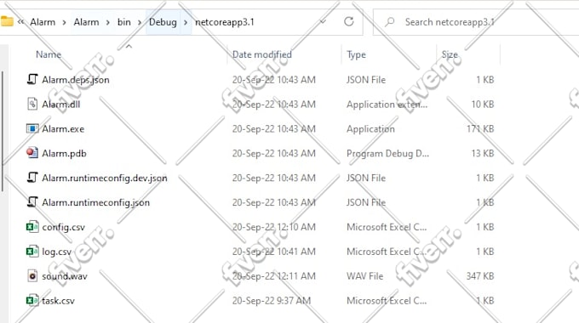
Task: Click the Application exten... type cell
Action: coord(387,105)
